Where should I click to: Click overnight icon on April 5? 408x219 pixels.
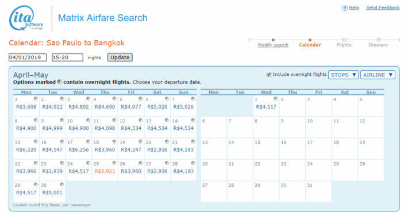click(x=141, y=99)
